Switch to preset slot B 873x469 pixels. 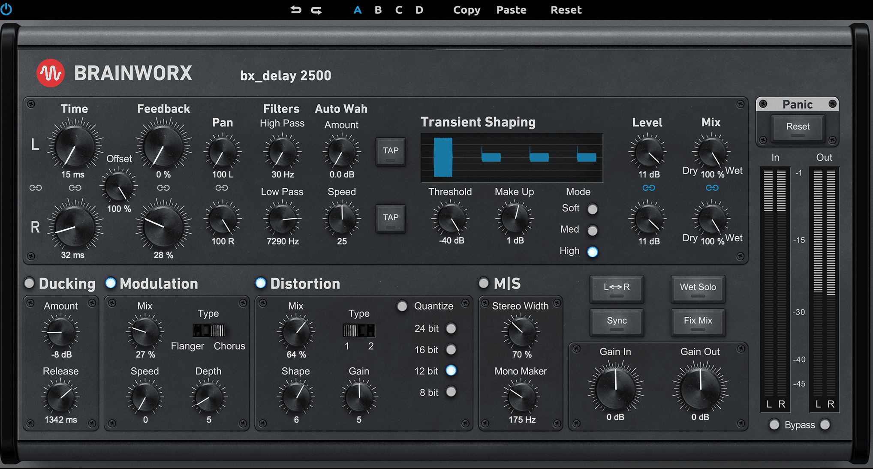click(378, 10)
